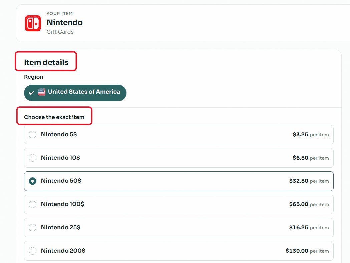The image size is (350, 263).
Task: Select the Nintendo 10$ radio button
Action: click(33, 158)
